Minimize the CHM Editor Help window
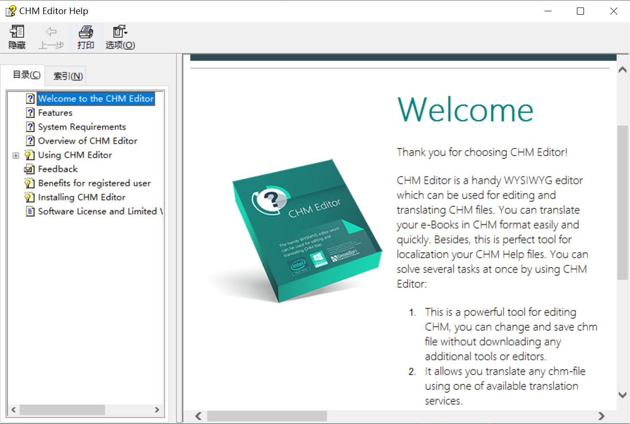Viewport: 630px width, 424px height. (x=548, y=11)
